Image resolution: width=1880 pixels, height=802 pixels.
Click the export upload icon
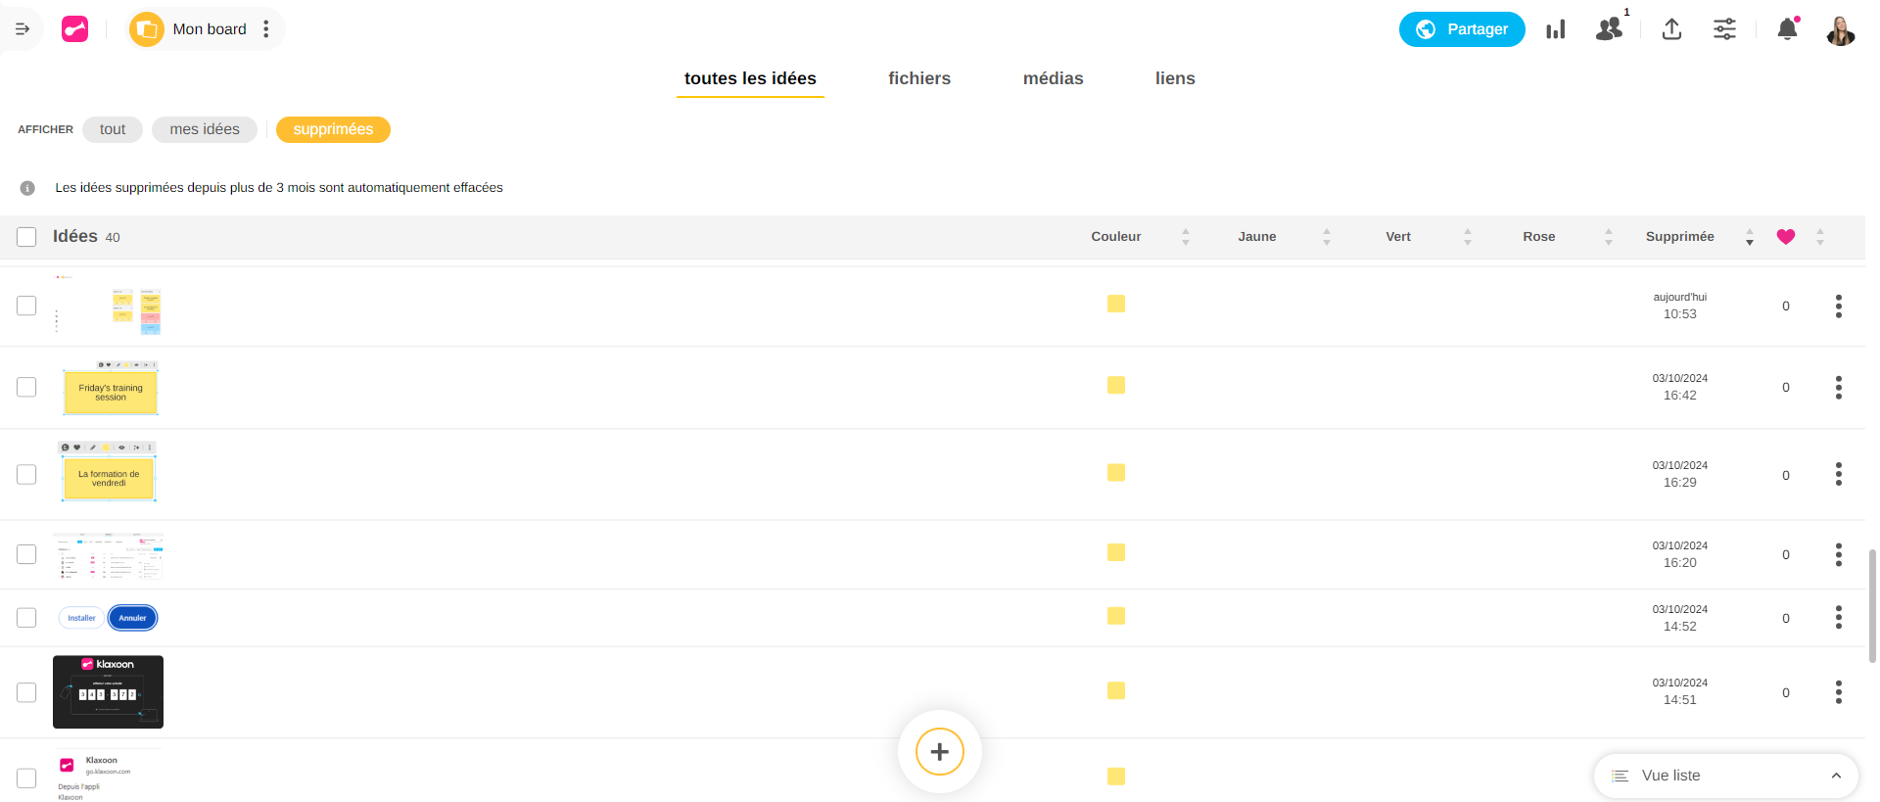click(x=1671, y=29)
